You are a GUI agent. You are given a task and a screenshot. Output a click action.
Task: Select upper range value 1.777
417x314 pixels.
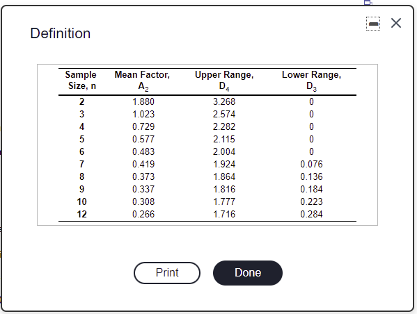click(224, 201)
